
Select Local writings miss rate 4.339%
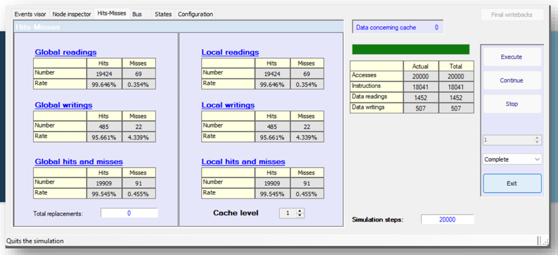(306, 137)
